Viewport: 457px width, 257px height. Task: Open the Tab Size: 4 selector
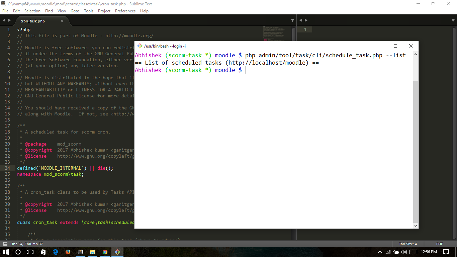[x=408, y=244]
